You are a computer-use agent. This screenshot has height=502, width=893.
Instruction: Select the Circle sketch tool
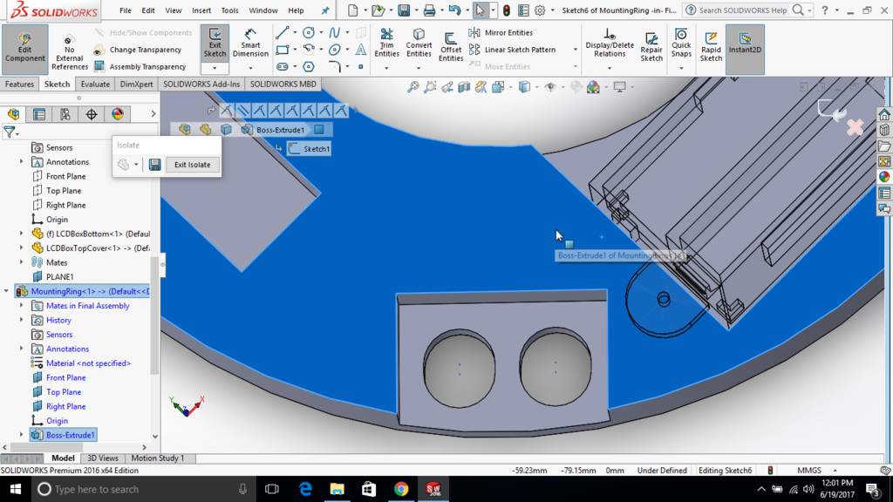(x=309, y=32)
